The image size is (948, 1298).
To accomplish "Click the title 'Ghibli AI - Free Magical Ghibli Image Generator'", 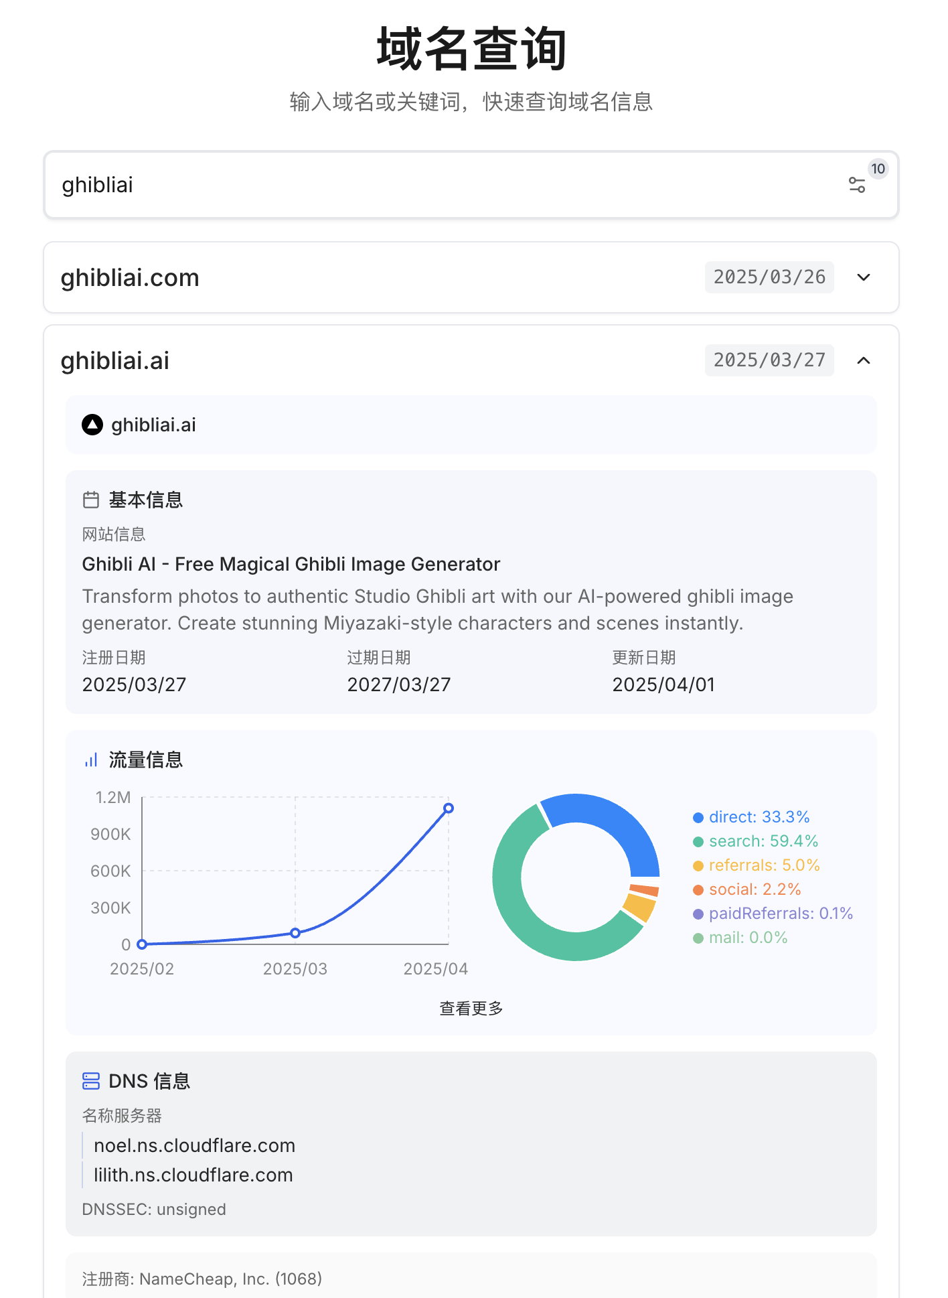I will pos(291,564).
